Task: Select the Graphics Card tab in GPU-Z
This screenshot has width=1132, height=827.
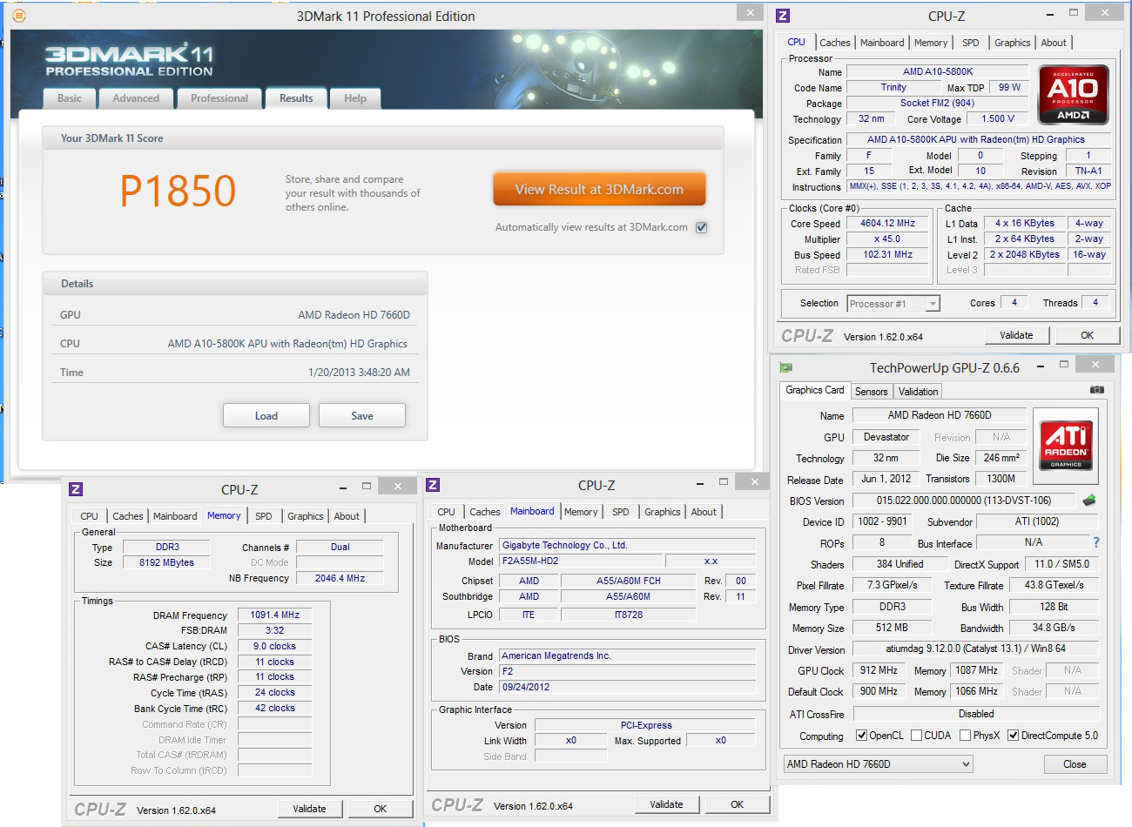Action: click(x=815, y=390)
